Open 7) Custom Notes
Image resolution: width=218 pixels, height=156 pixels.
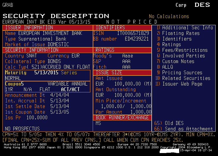tap(176, 61)
